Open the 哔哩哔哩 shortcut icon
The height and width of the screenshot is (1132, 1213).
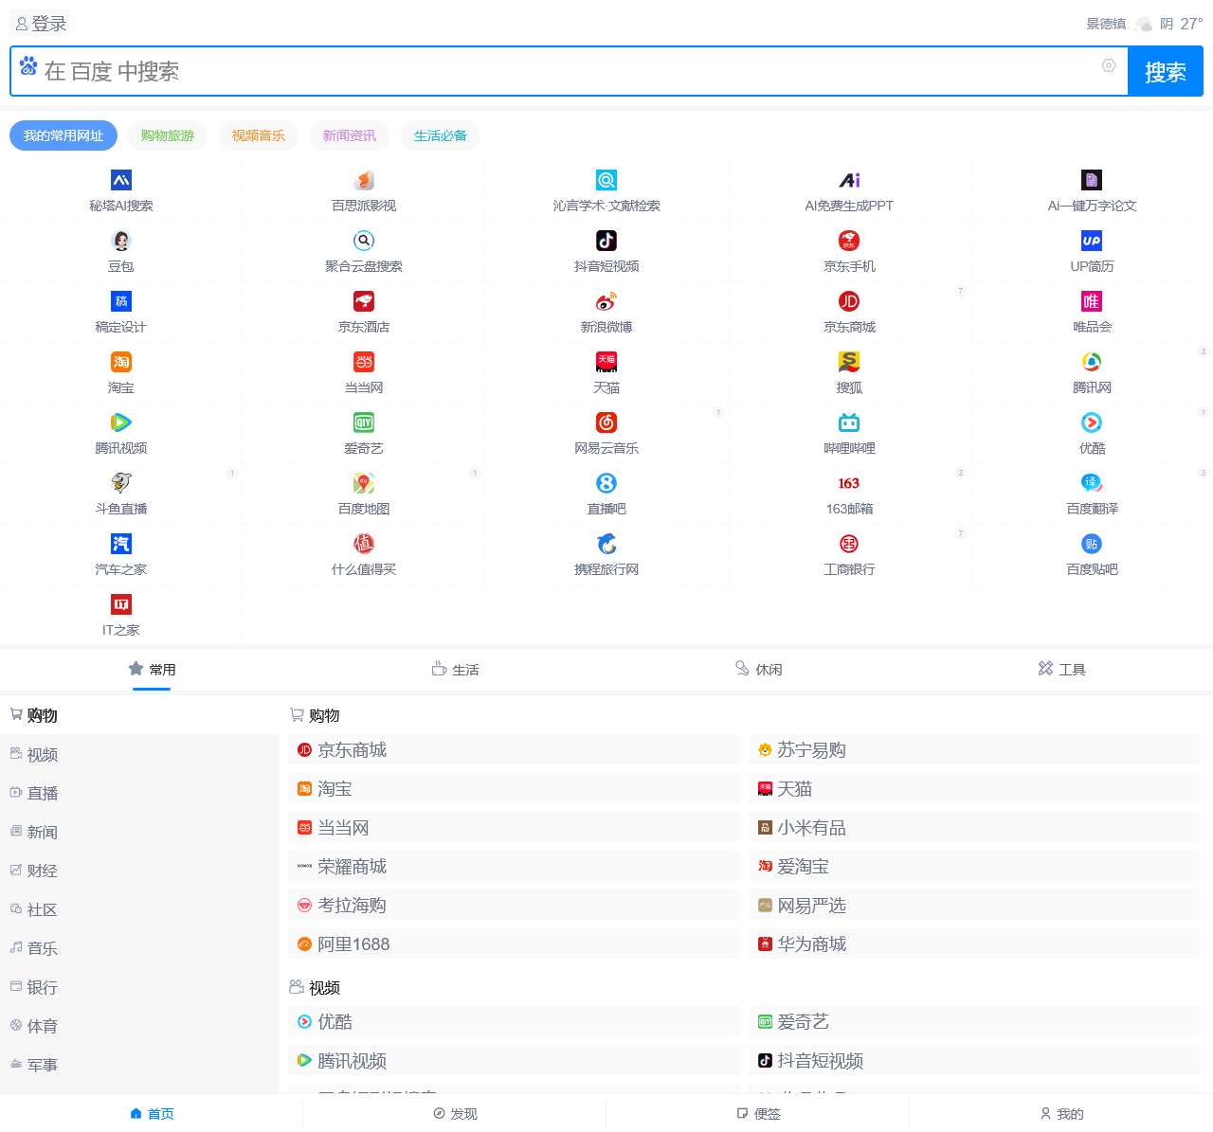point(849,422)
